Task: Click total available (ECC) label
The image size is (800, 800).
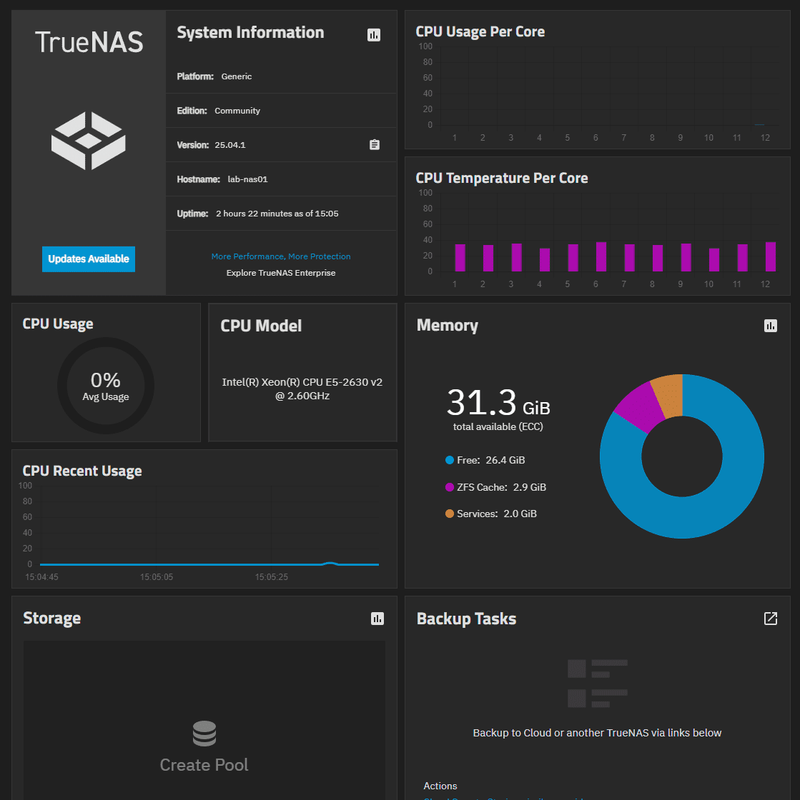Action: coord(498,426)
